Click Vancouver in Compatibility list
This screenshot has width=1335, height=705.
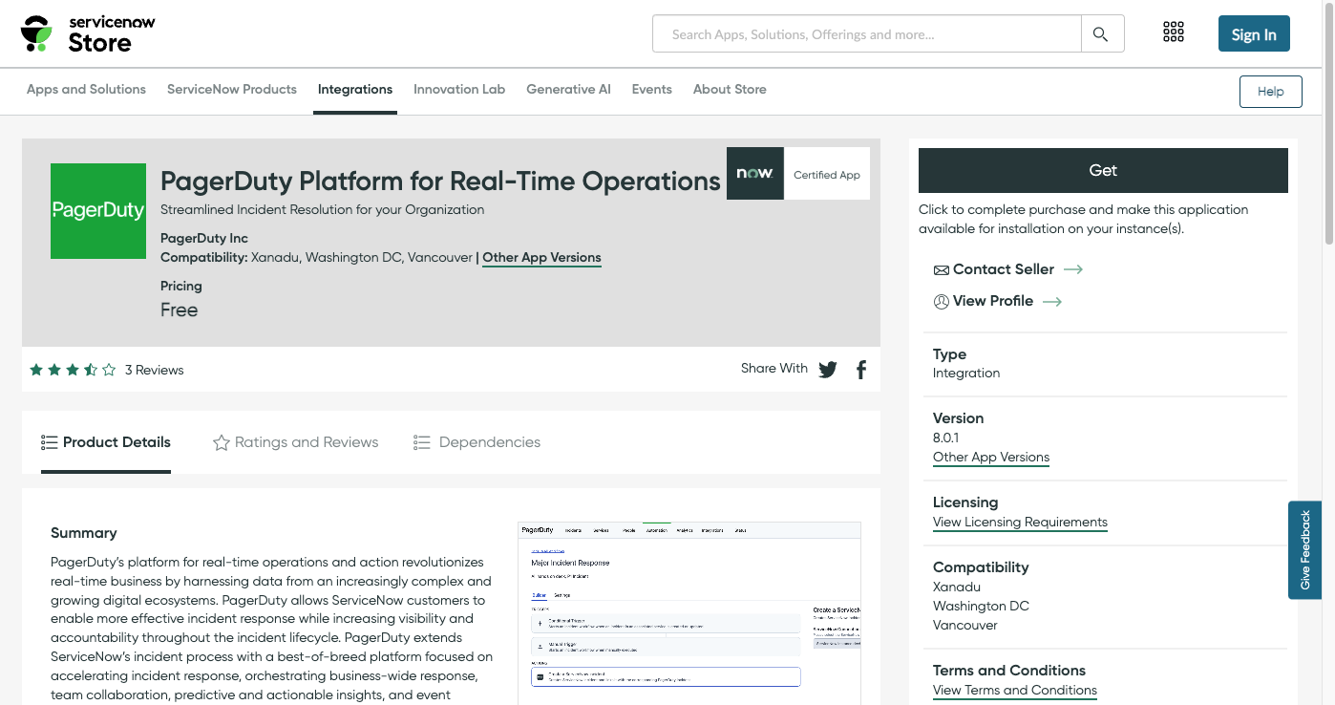click(965, 626)
